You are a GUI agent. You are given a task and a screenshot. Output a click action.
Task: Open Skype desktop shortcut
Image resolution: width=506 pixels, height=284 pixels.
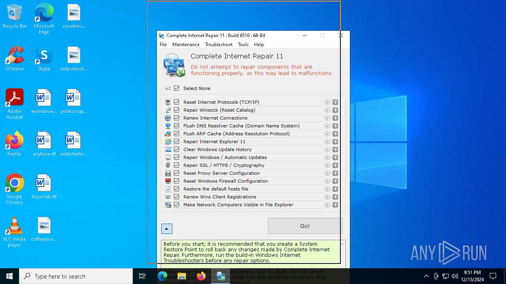click(x=44, y=59)
